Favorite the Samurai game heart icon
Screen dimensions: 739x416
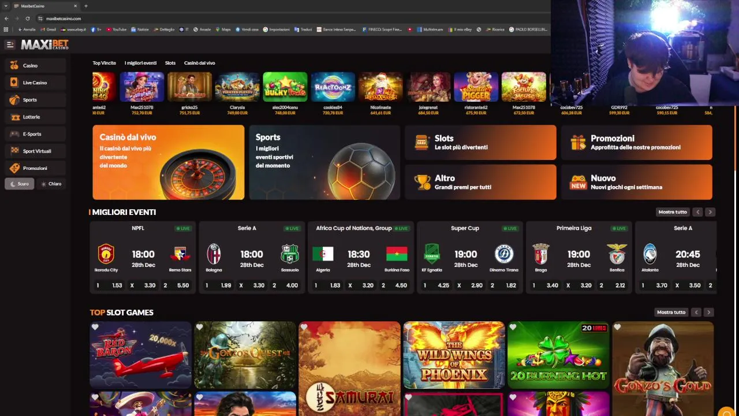click(304, 327)
